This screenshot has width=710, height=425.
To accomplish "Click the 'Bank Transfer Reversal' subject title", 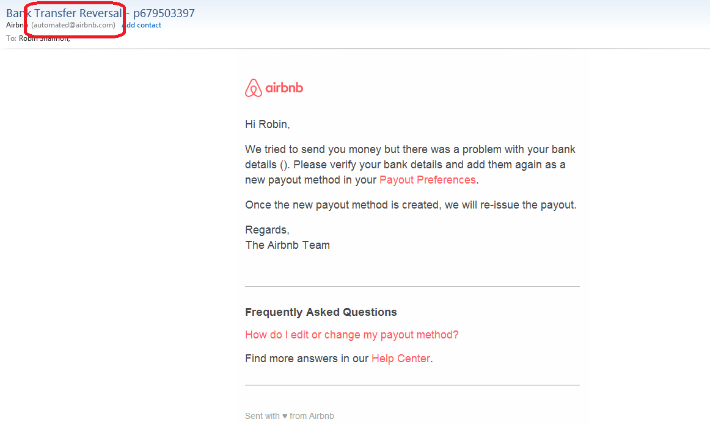I will tap(64, 13).
